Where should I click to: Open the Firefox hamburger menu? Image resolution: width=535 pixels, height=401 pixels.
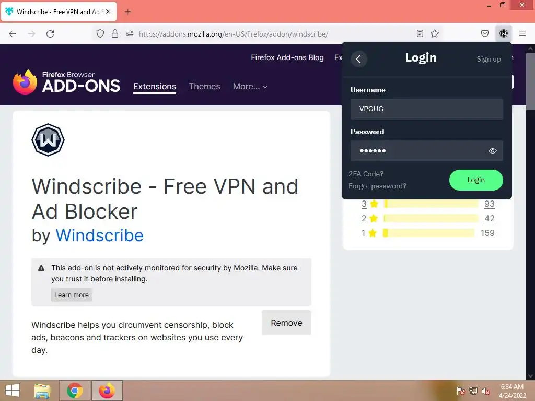click(x=522, y=33)
